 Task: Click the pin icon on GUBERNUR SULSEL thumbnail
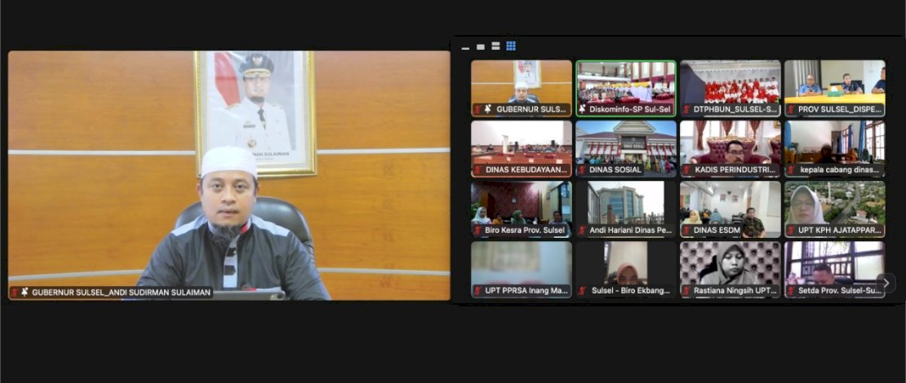point(487,109)
